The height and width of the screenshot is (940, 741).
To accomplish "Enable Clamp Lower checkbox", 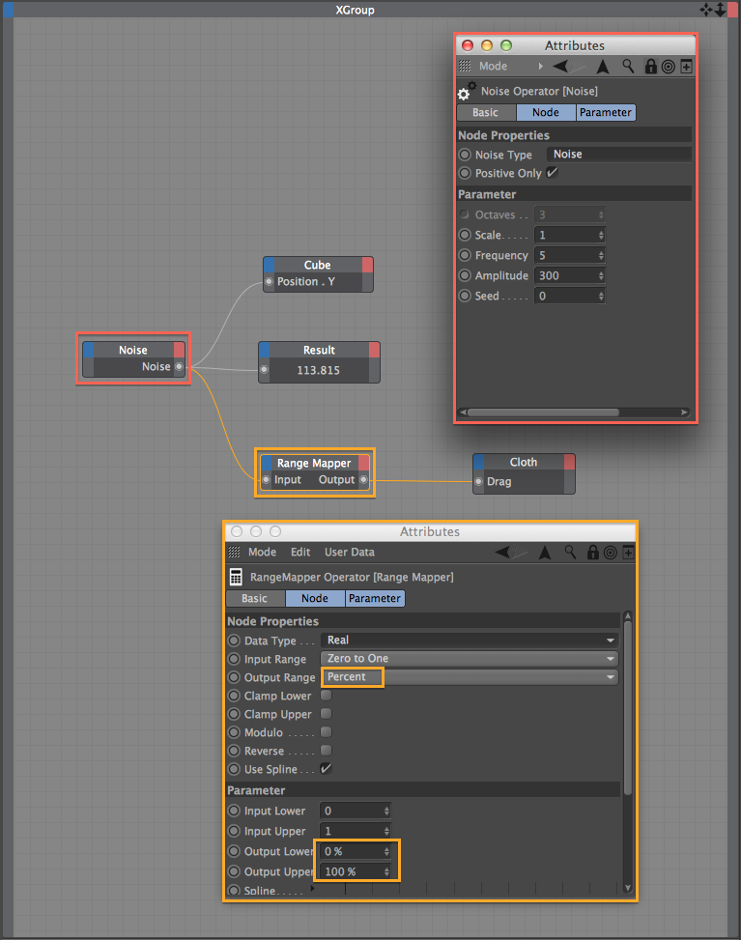I will (x=327, y=696).
